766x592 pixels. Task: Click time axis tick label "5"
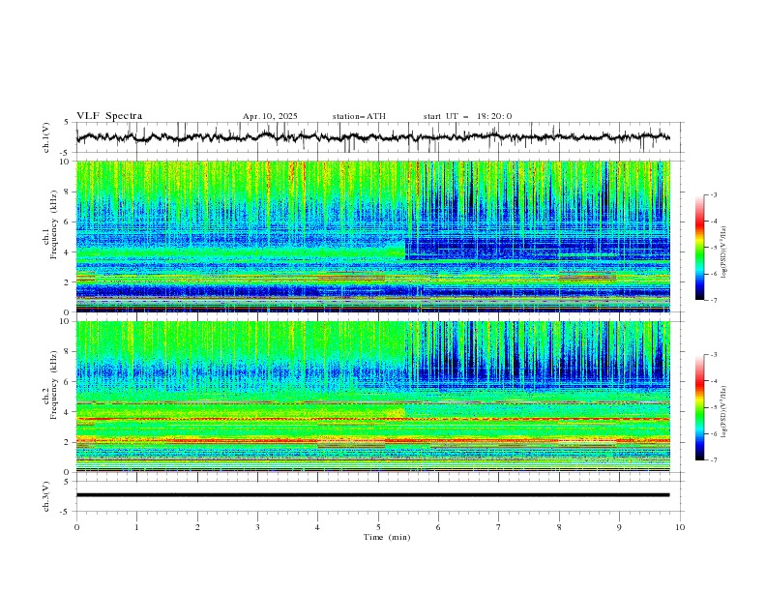[x=378, y=527]
